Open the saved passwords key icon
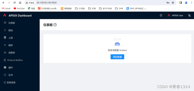194x91 pixels. click(x=168, y=2)
